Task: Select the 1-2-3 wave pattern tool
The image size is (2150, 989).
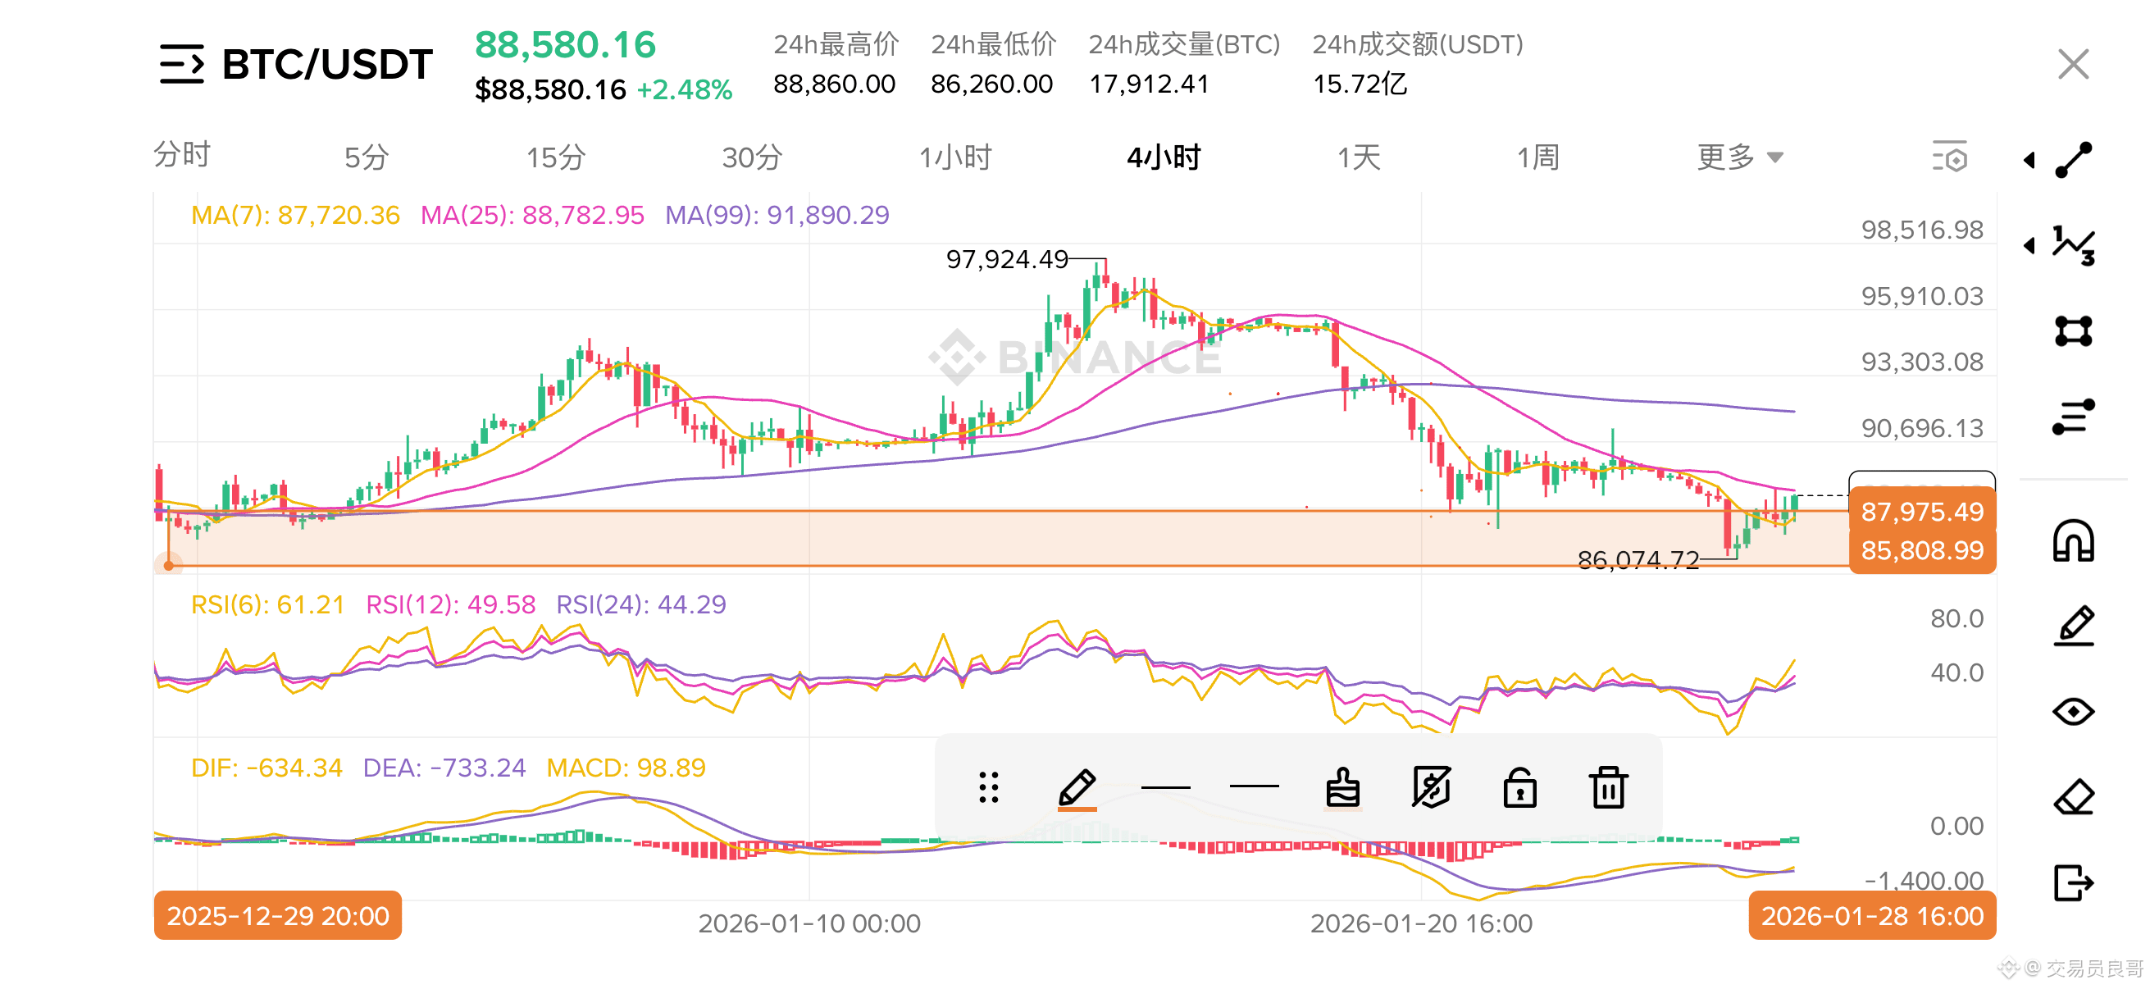Action: pyautogui.click(x=2073, y=245)
